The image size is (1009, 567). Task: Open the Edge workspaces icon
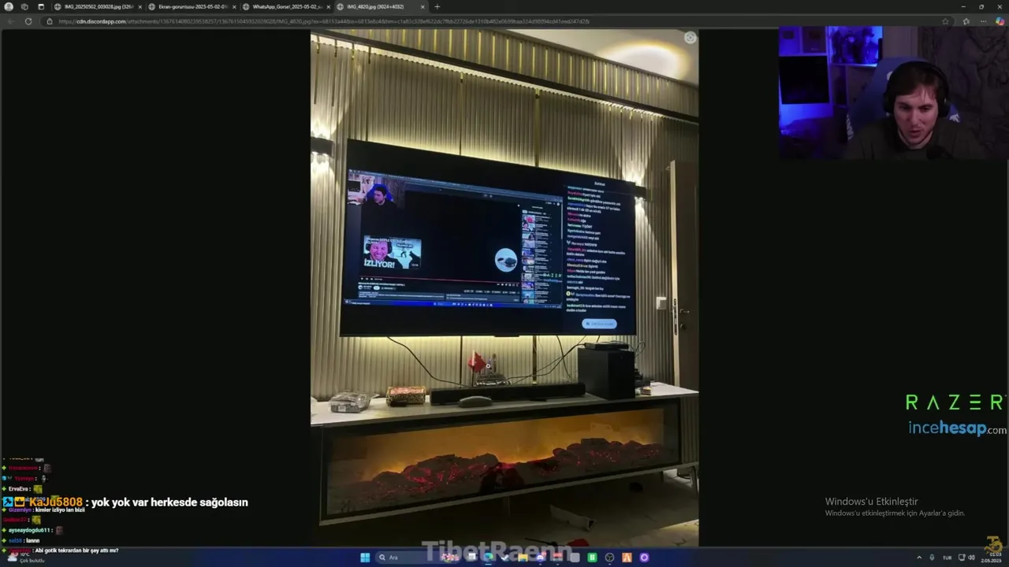click(x=25, y=6)
